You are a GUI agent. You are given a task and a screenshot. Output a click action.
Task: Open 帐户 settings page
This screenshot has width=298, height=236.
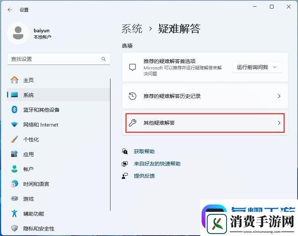[58, 169]
